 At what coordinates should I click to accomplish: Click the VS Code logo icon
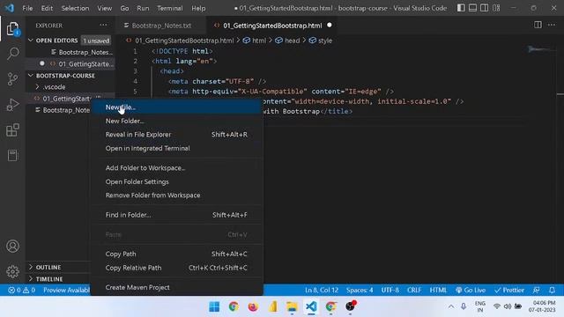pyautogui.click(x=10, y=8)
